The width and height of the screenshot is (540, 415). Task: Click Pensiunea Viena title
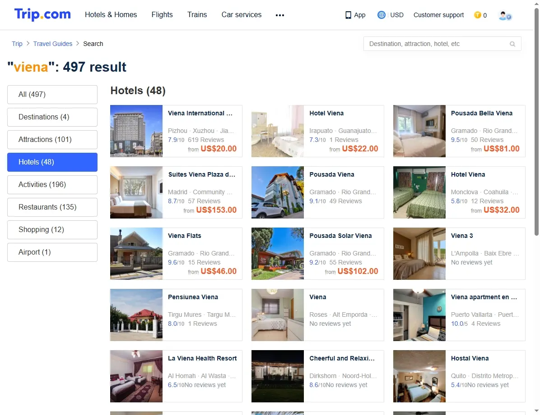pos(193,297)
